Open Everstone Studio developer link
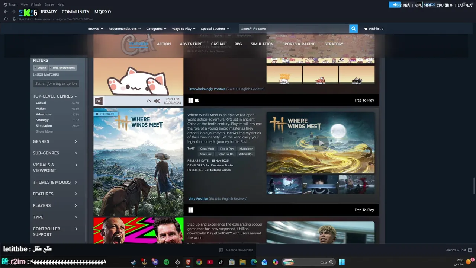The height and width of the screenshot is (268, 476). pyautogui.click(x=222, y=165)
